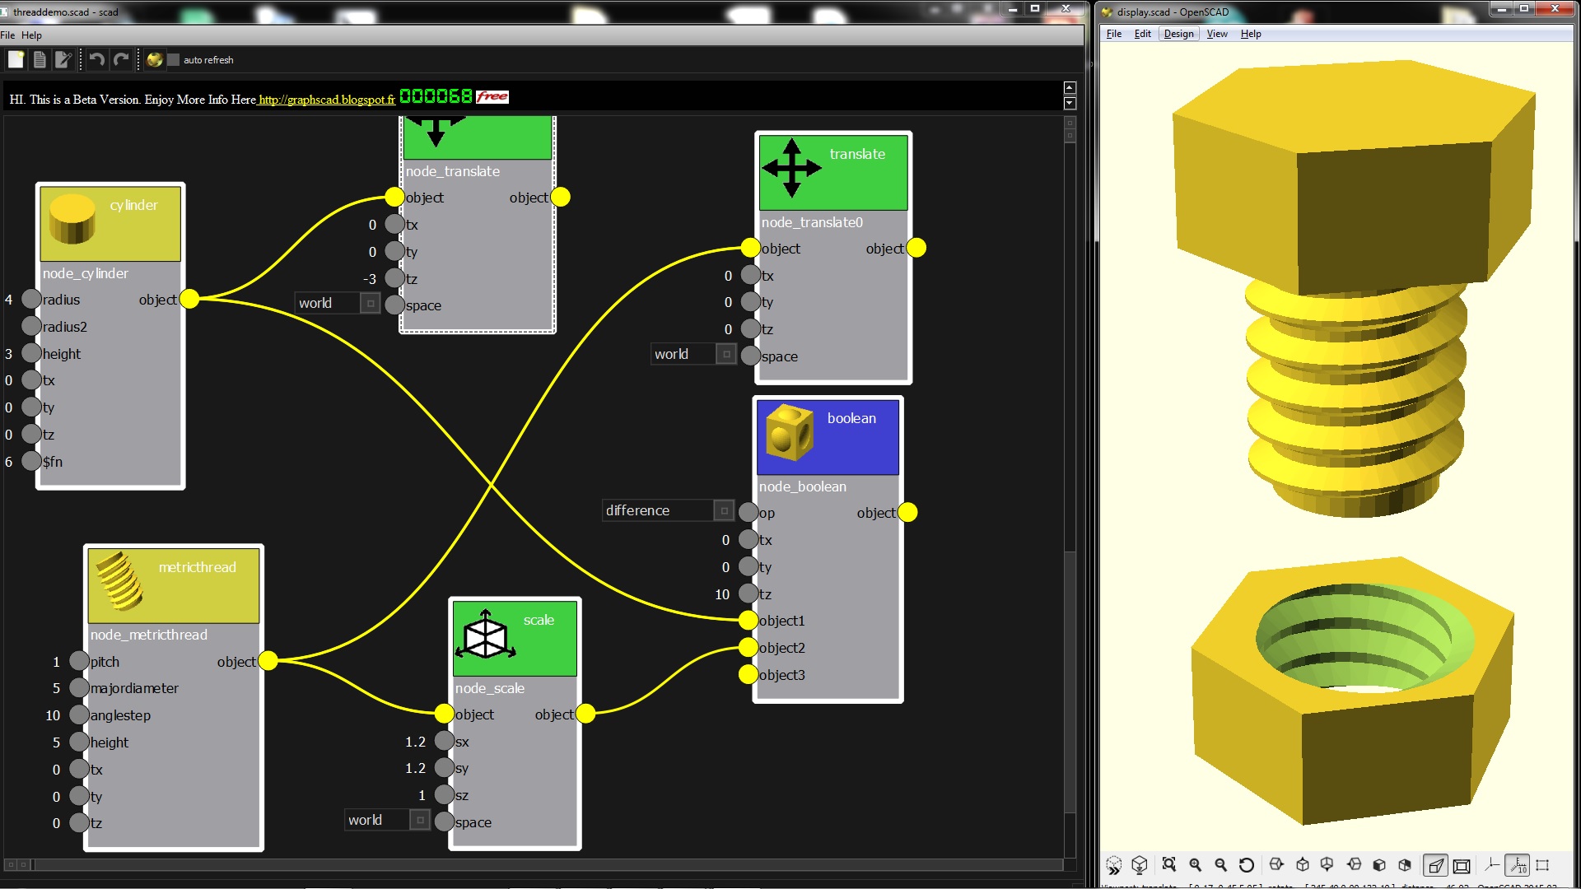The height and width of the screenshot is (889, 1581).
Task: Click the Preview icon in OpenSCAD toolbar
Action: 1113,865
